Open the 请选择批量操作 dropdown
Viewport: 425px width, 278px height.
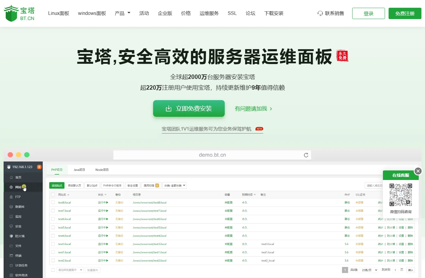coord(70,270)
